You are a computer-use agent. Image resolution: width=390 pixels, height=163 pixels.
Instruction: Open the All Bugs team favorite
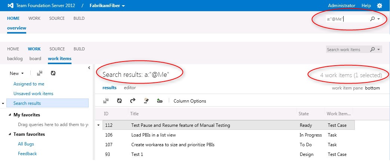[x=26, y=144]
